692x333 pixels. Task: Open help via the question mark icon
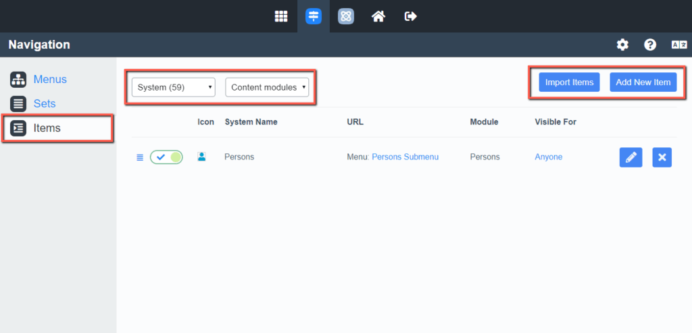click(x=650, y=45)
